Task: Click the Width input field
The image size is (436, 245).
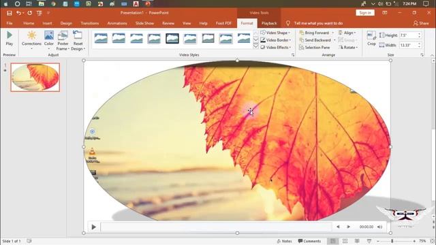Action: [409, 45]
